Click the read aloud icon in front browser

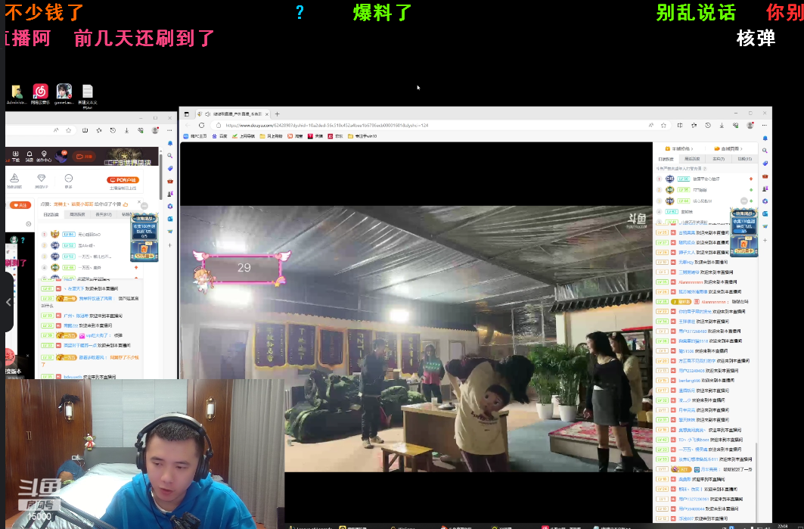click(651, 125)
